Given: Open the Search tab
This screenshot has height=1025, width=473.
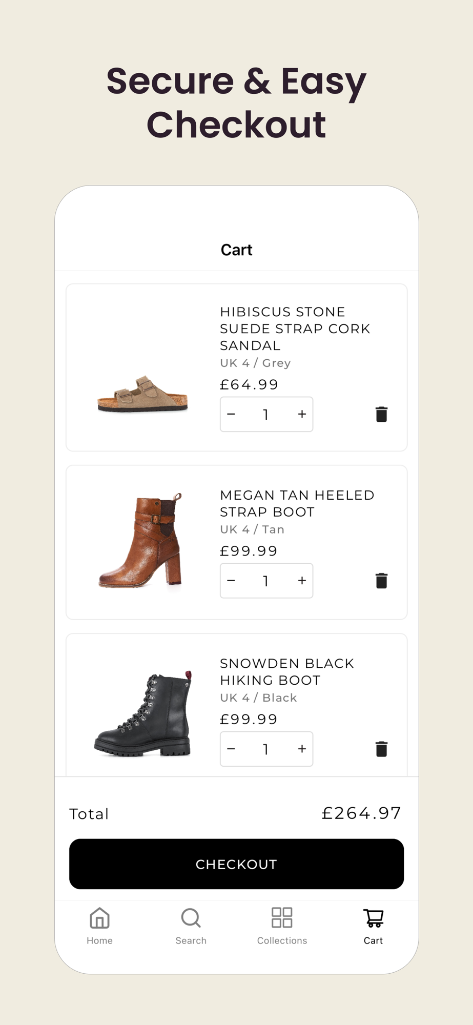Looking at the screenshot, I should tap(191, 926).
